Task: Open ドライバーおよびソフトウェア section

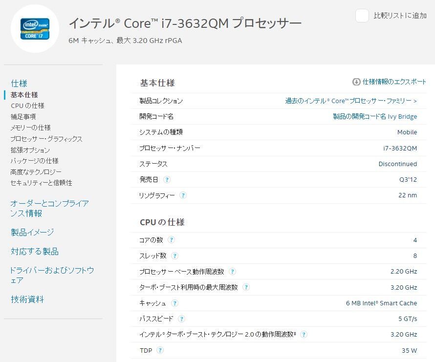Action: coord(52,275)
